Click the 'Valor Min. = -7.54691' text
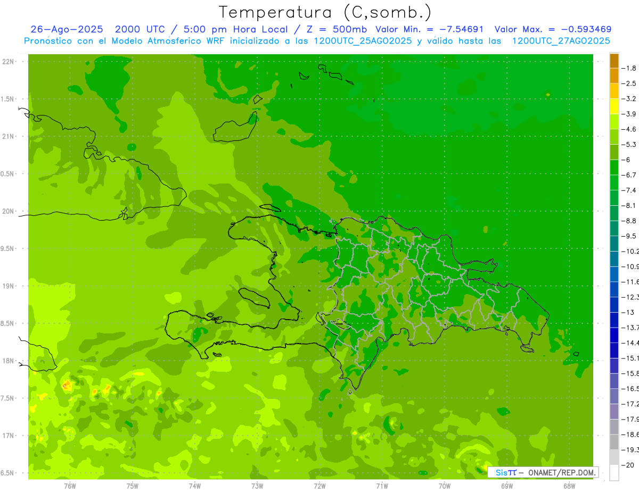Image resolution: width=639 pixels, height=493 pixels. 430,29
